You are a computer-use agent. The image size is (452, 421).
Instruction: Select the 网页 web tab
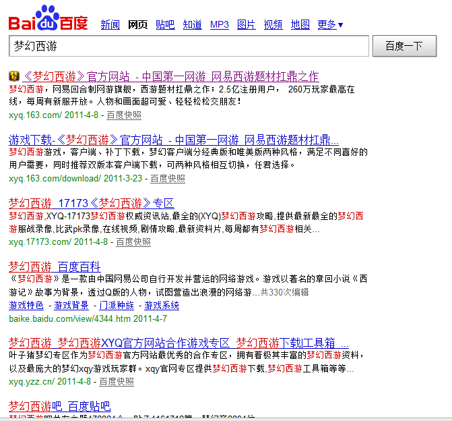[x=138, y=25]
